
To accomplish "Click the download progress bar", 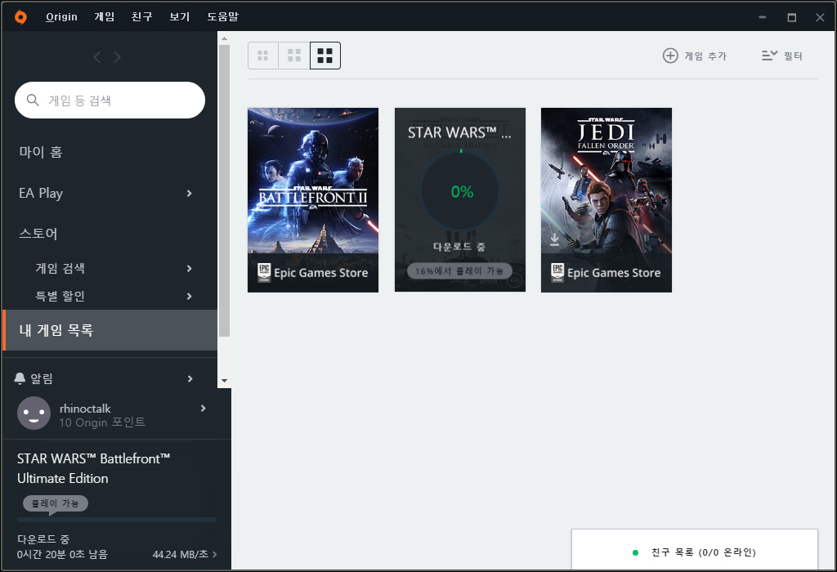I will click(x=117, y=520).
